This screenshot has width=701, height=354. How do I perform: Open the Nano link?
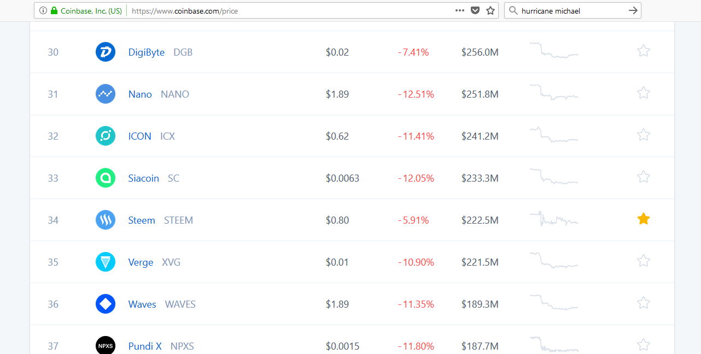tap(140, 94)
